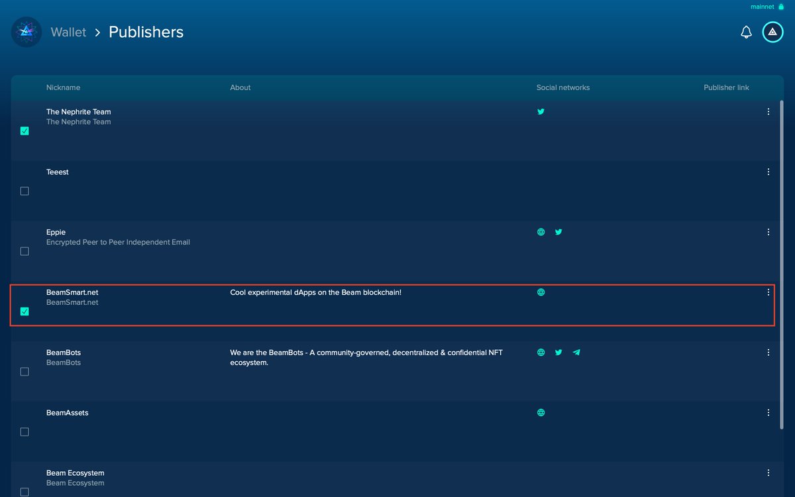Open Eppie's three-dot menu
795x497 pixels.
[768, 232]
